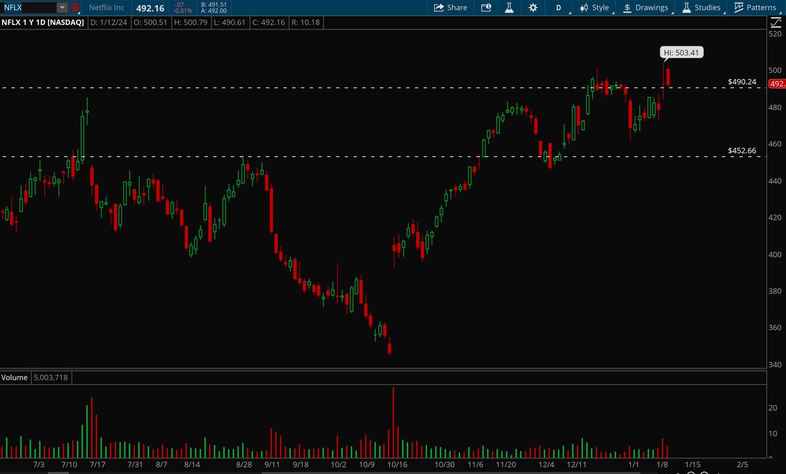Click the Netflix Inc company name

pyautogui.click(x=107, y=7)
